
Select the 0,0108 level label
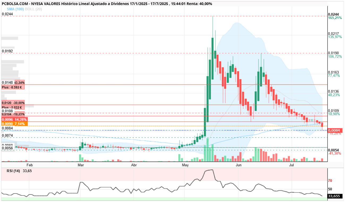7,111
